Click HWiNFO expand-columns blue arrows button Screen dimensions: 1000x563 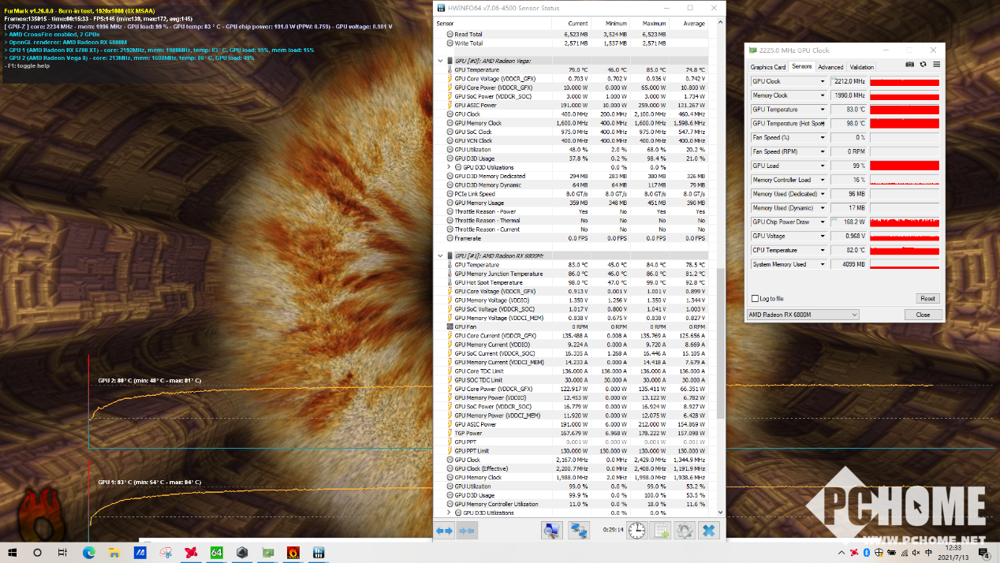[x=445, y=531]
